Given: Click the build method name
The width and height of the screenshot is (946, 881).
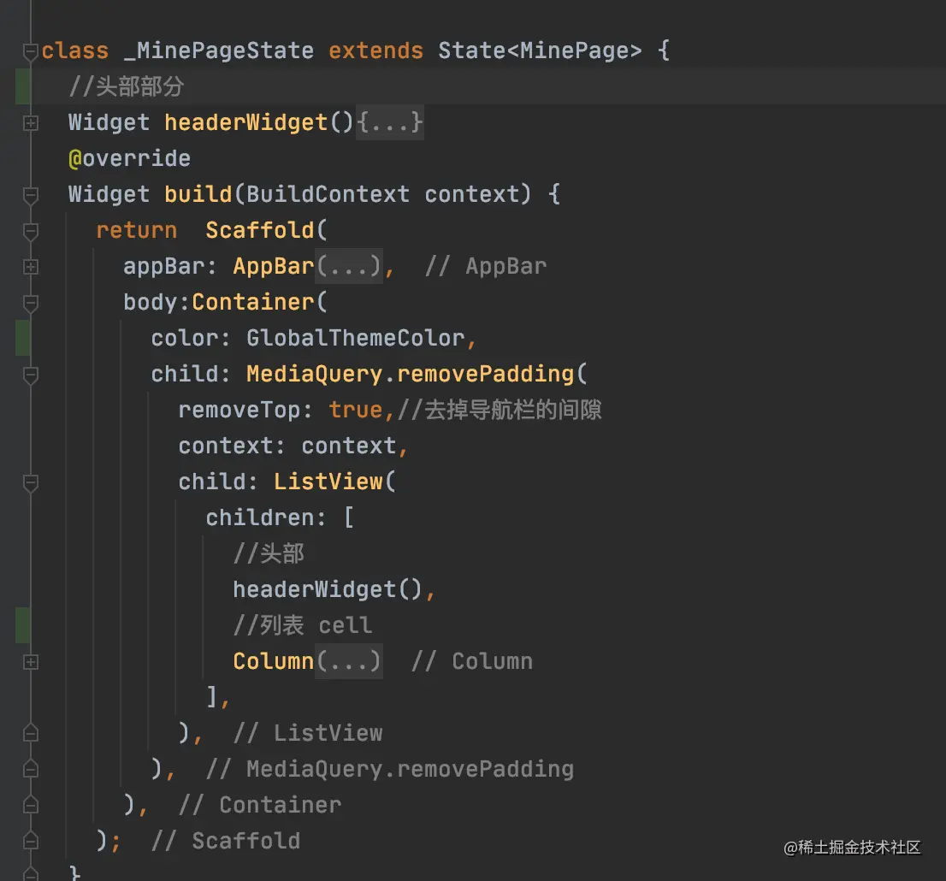Looking at the screenshot, I should (x=198, y=194).
